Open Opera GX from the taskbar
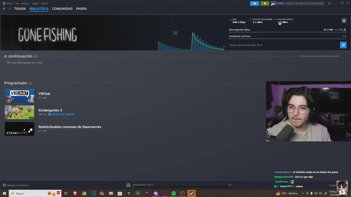The image size is (351, 197). pyautogui.click(x=165, y=193)
